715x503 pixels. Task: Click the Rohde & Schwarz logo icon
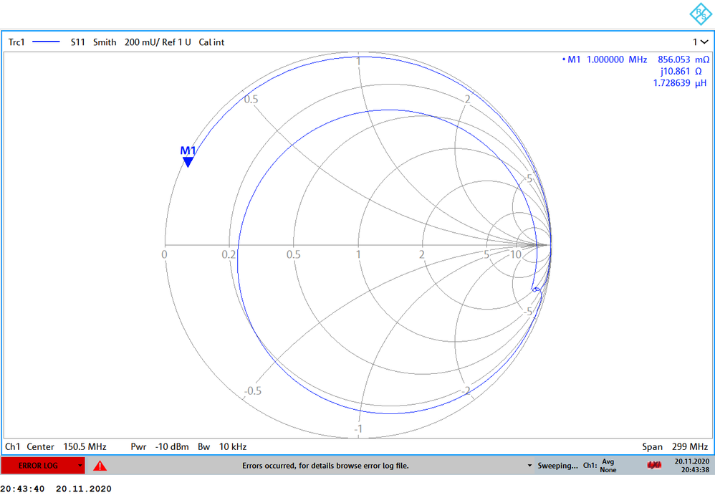tap(701, 14)
